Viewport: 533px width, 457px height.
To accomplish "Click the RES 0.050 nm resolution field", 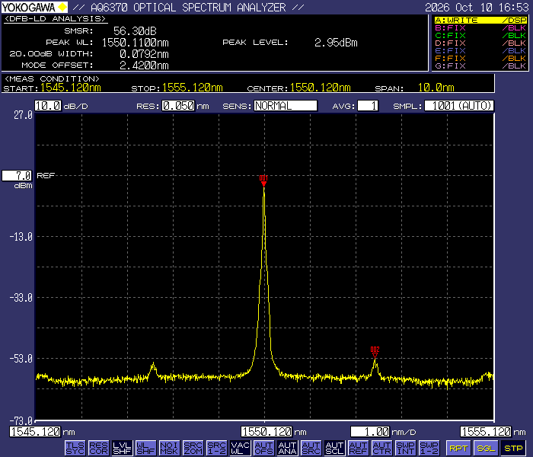I will (x=178, y=106).
